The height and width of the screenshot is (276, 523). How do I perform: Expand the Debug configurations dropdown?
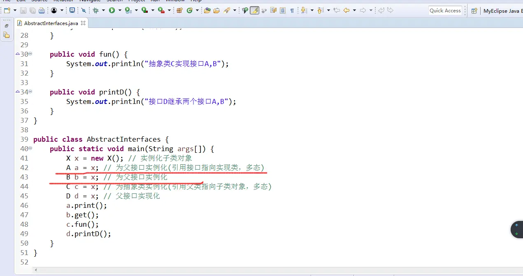[x=103, y=10]
